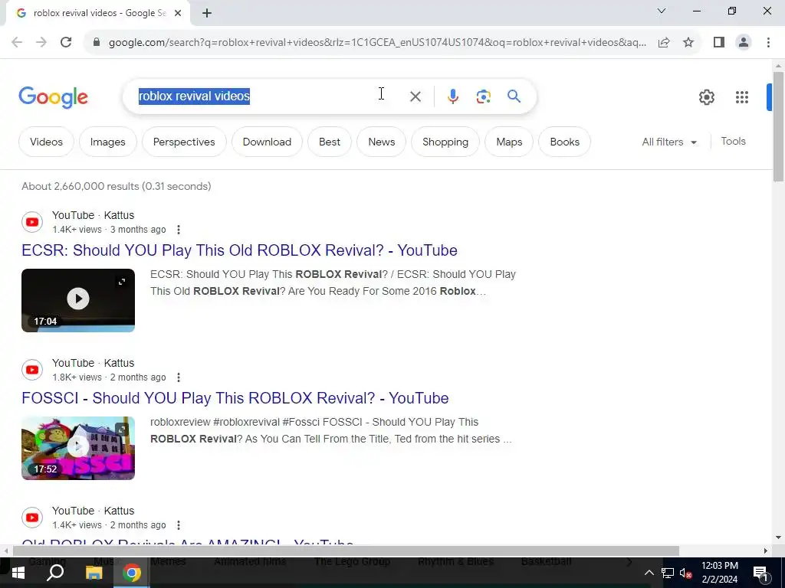Open the Chrome side panel

(x=719, y=43)
